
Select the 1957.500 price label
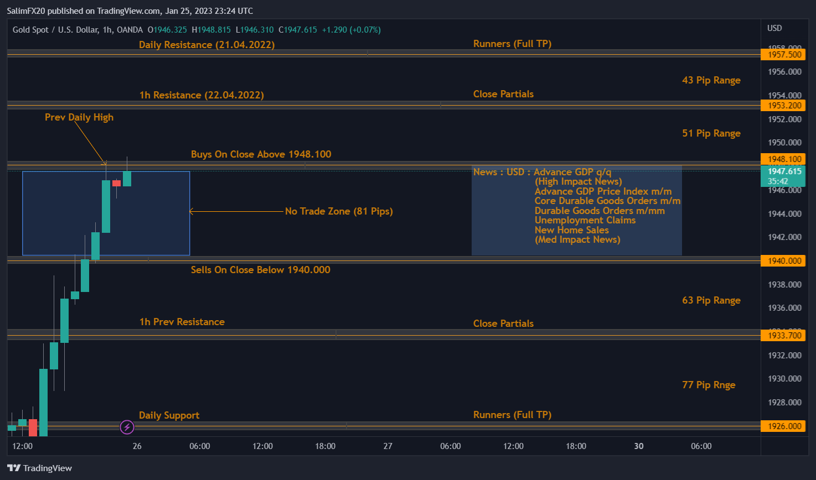point(783,55)
